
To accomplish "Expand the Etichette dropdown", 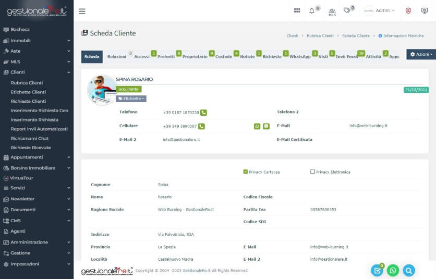I will [x=131, y=98].
